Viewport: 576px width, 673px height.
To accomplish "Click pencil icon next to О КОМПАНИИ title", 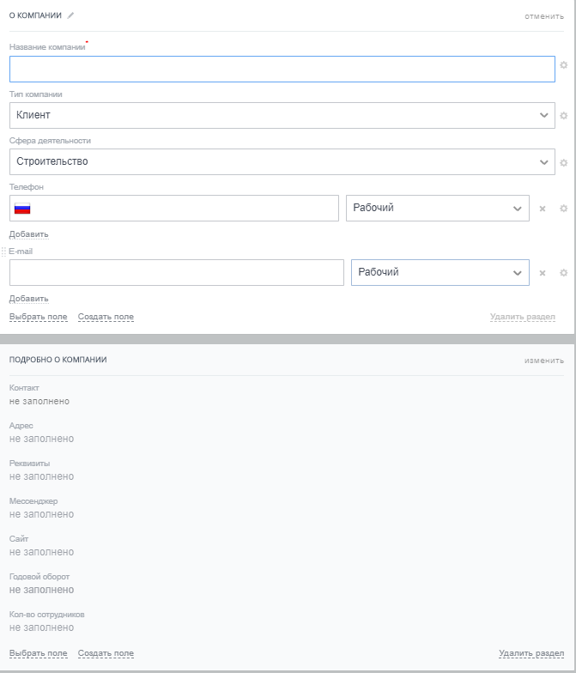I will click(x=71, y=15).
